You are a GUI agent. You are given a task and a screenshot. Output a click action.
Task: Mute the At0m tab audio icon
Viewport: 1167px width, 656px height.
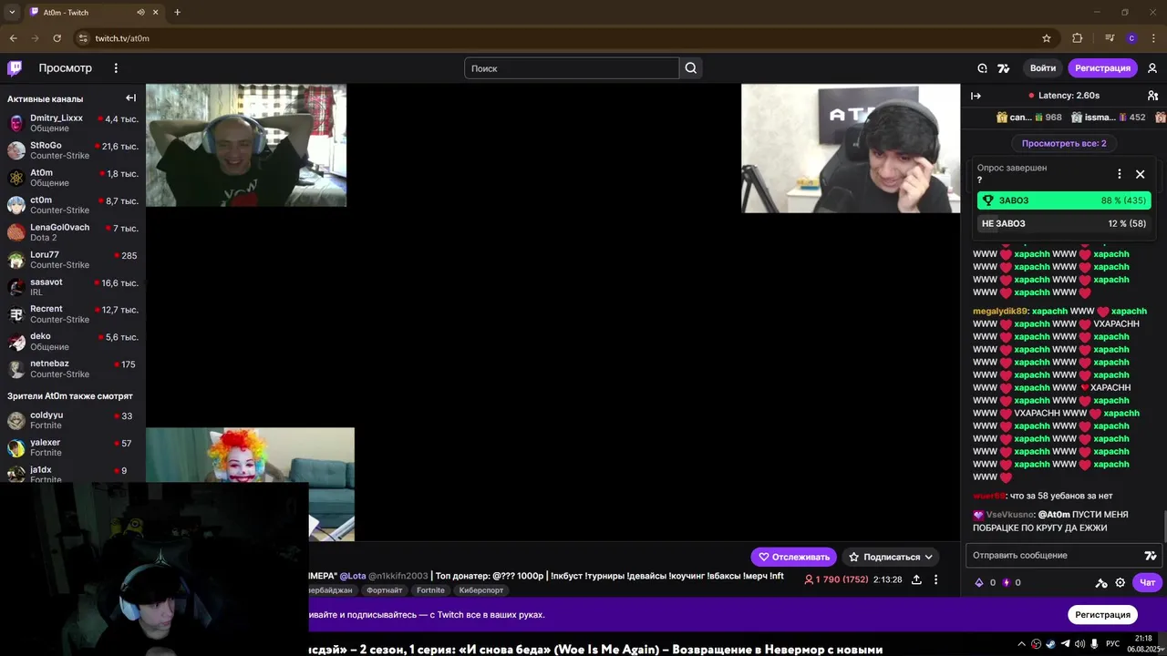[141, 13]
